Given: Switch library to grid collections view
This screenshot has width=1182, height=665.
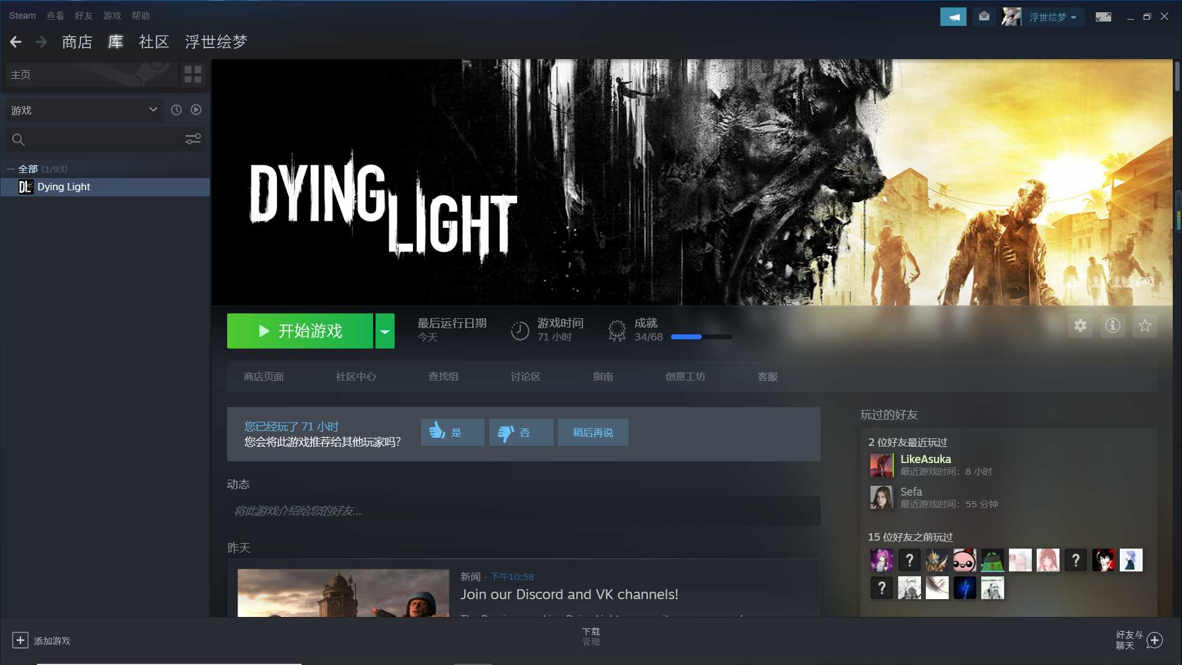Looking at the screenshot, I should pyautogui.click(x=193, y=75).
